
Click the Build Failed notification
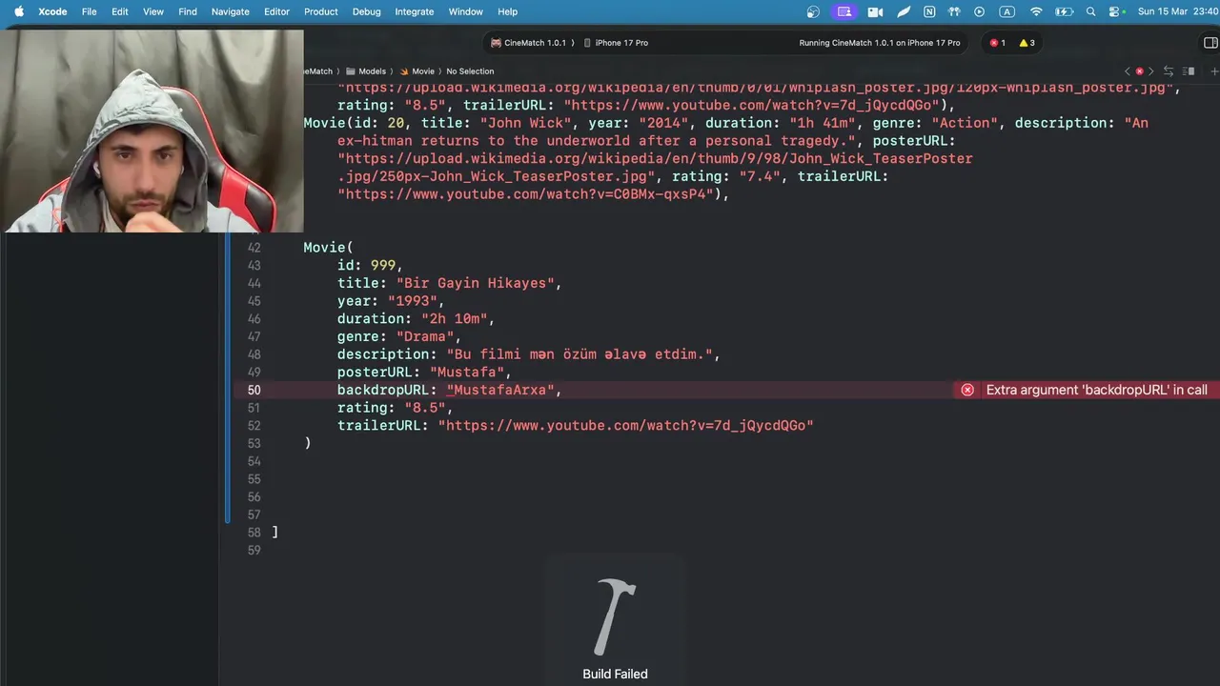tap(615, 619)
